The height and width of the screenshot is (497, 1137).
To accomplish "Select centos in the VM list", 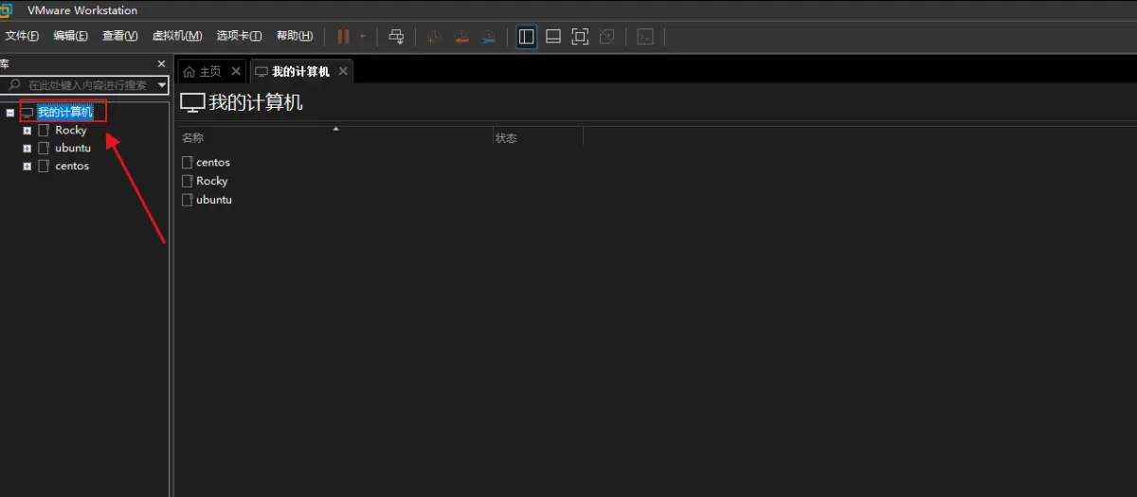I will (213, 162).
